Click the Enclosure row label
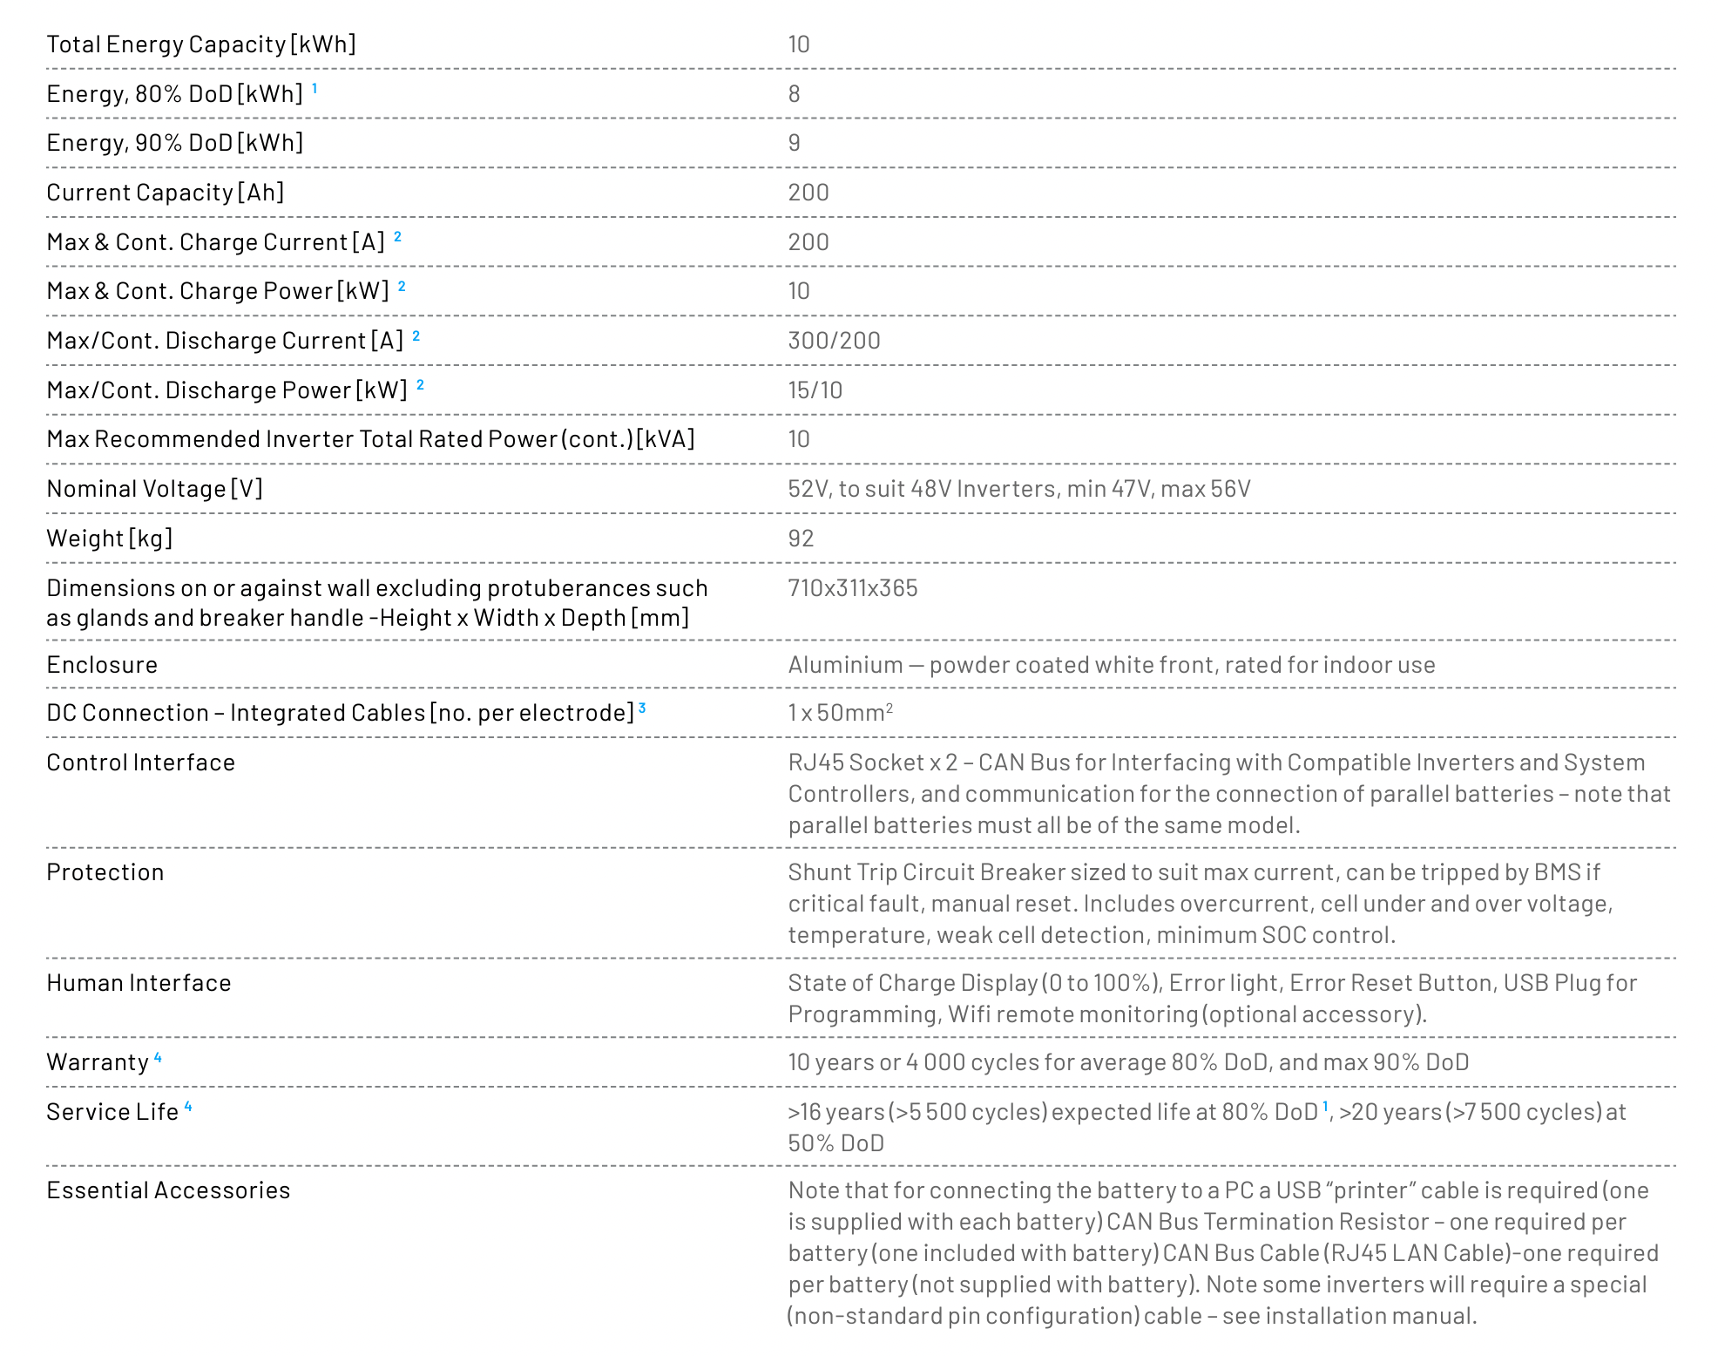The width and height of the screenshot is (1718, 1356). point(102,665)
